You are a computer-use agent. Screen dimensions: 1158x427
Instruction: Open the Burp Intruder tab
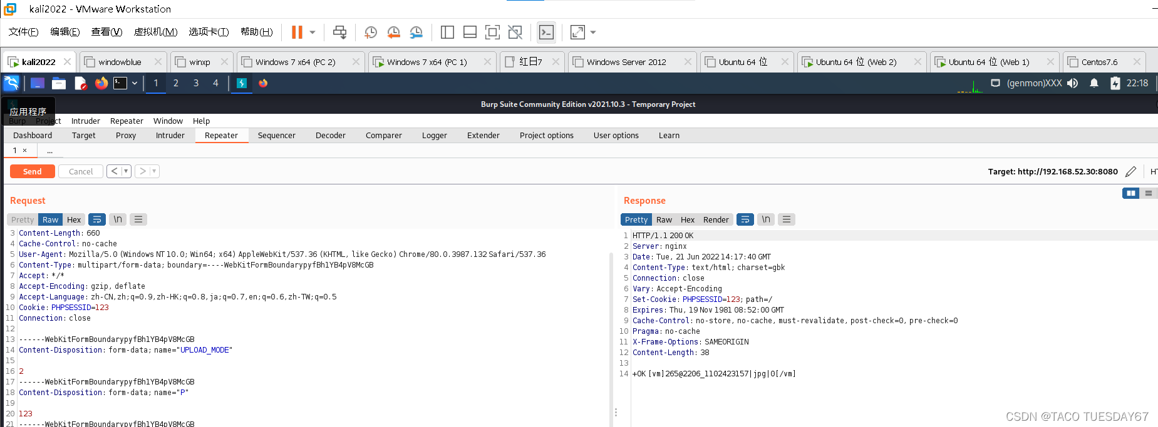pos(170,136)
